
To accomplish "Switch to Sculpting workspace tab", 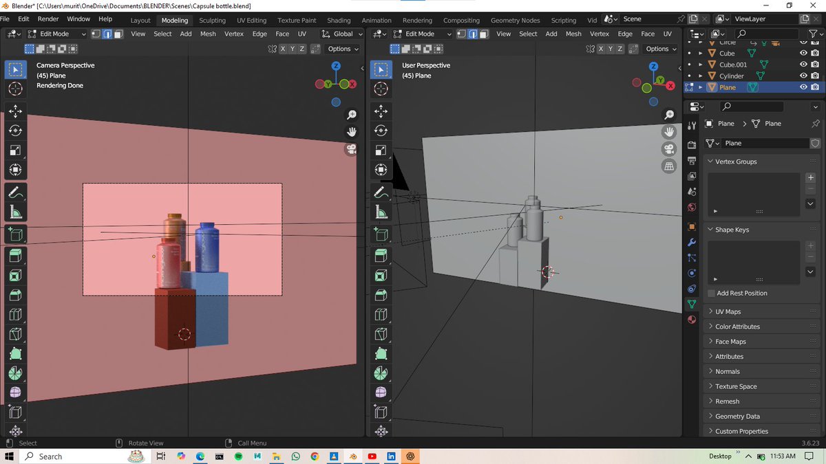I will point(212,20).
